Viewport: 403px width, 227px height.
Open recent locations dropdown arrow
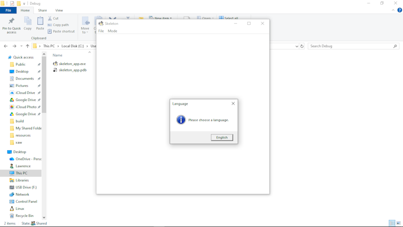[x=21, y=46]
